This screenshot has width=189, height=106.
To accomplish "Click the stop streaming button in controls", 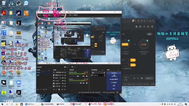I will tap(114, 73).
